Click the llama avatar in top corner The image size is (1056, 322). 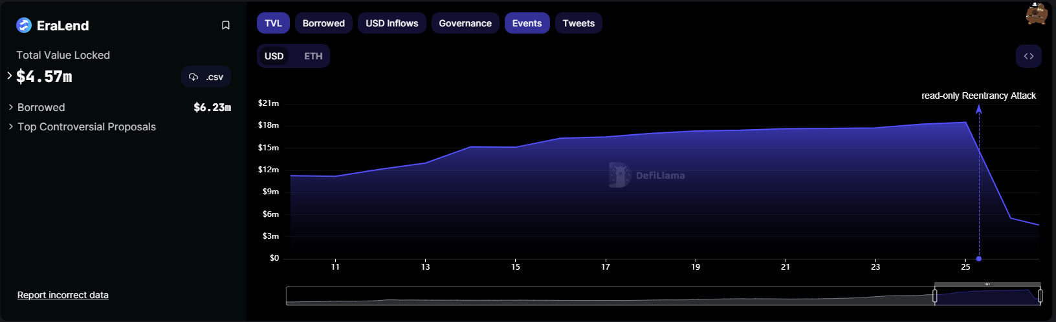[1036, 14]
